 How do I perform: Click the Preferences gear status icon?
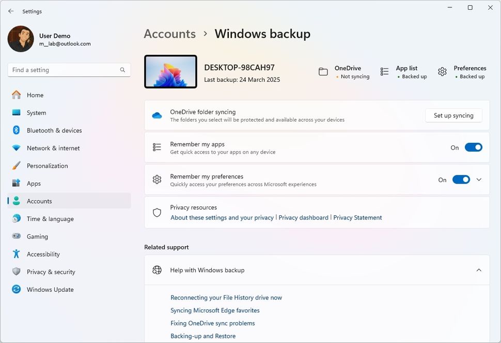coord(442,72)
